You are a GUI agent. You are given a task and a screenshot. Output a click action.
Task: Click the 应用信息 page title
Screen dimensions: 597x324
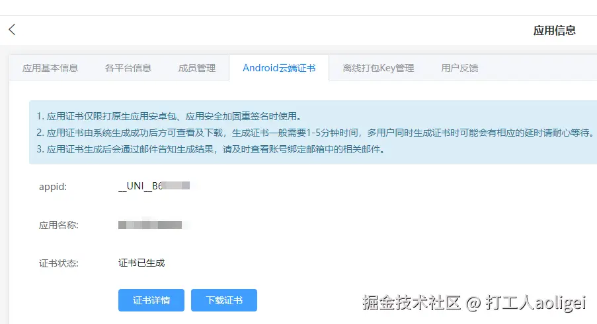554,30
